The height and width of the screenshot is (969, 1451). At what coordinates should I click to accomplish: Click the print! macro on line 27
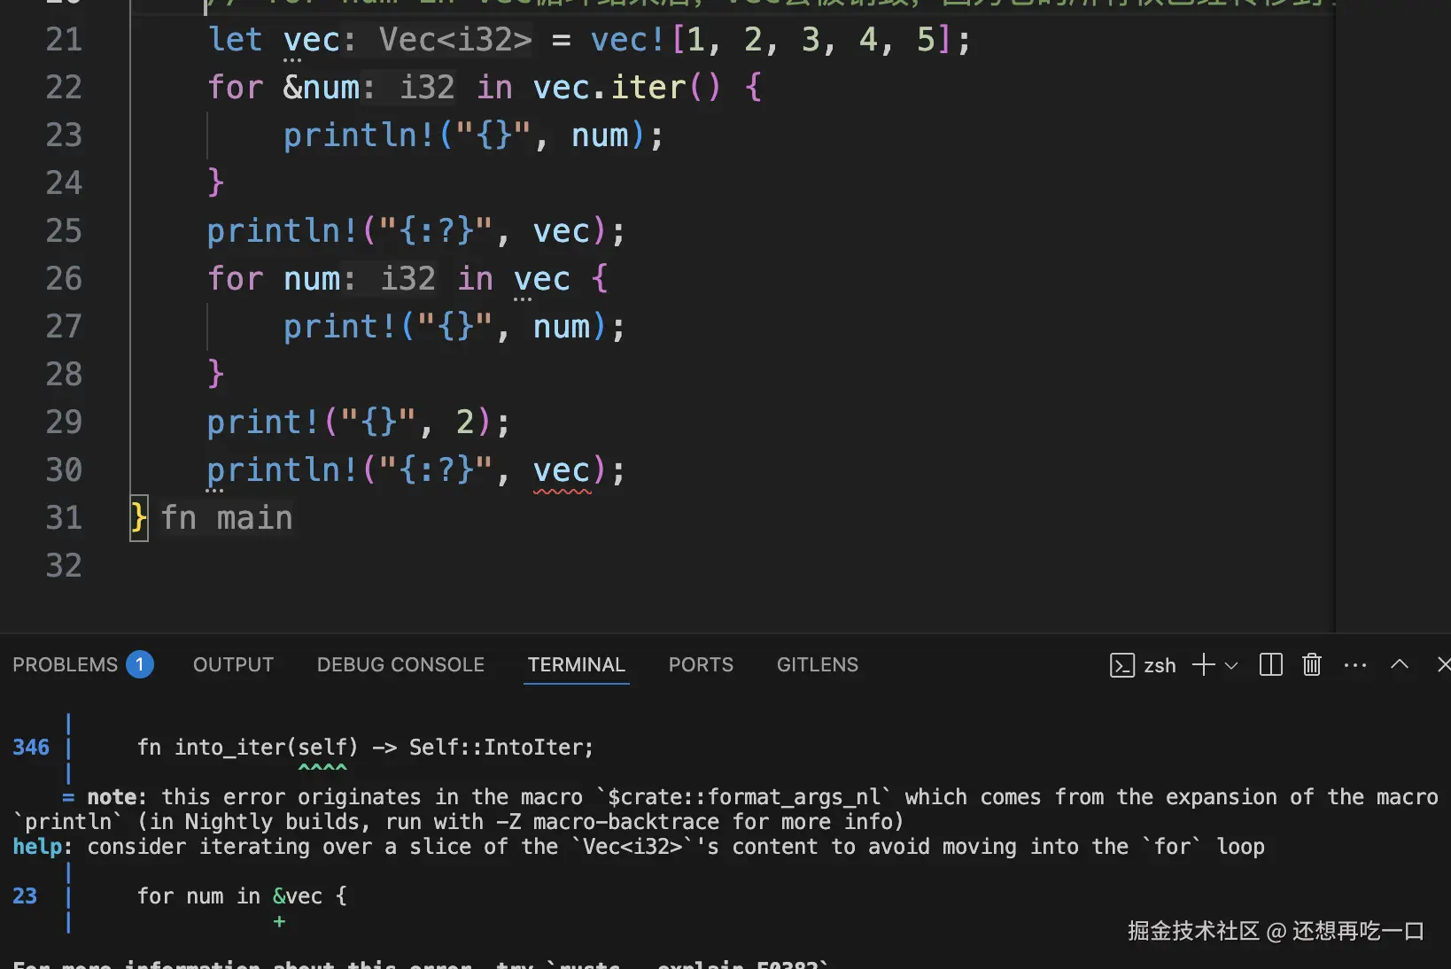click(x=340, y=327)
